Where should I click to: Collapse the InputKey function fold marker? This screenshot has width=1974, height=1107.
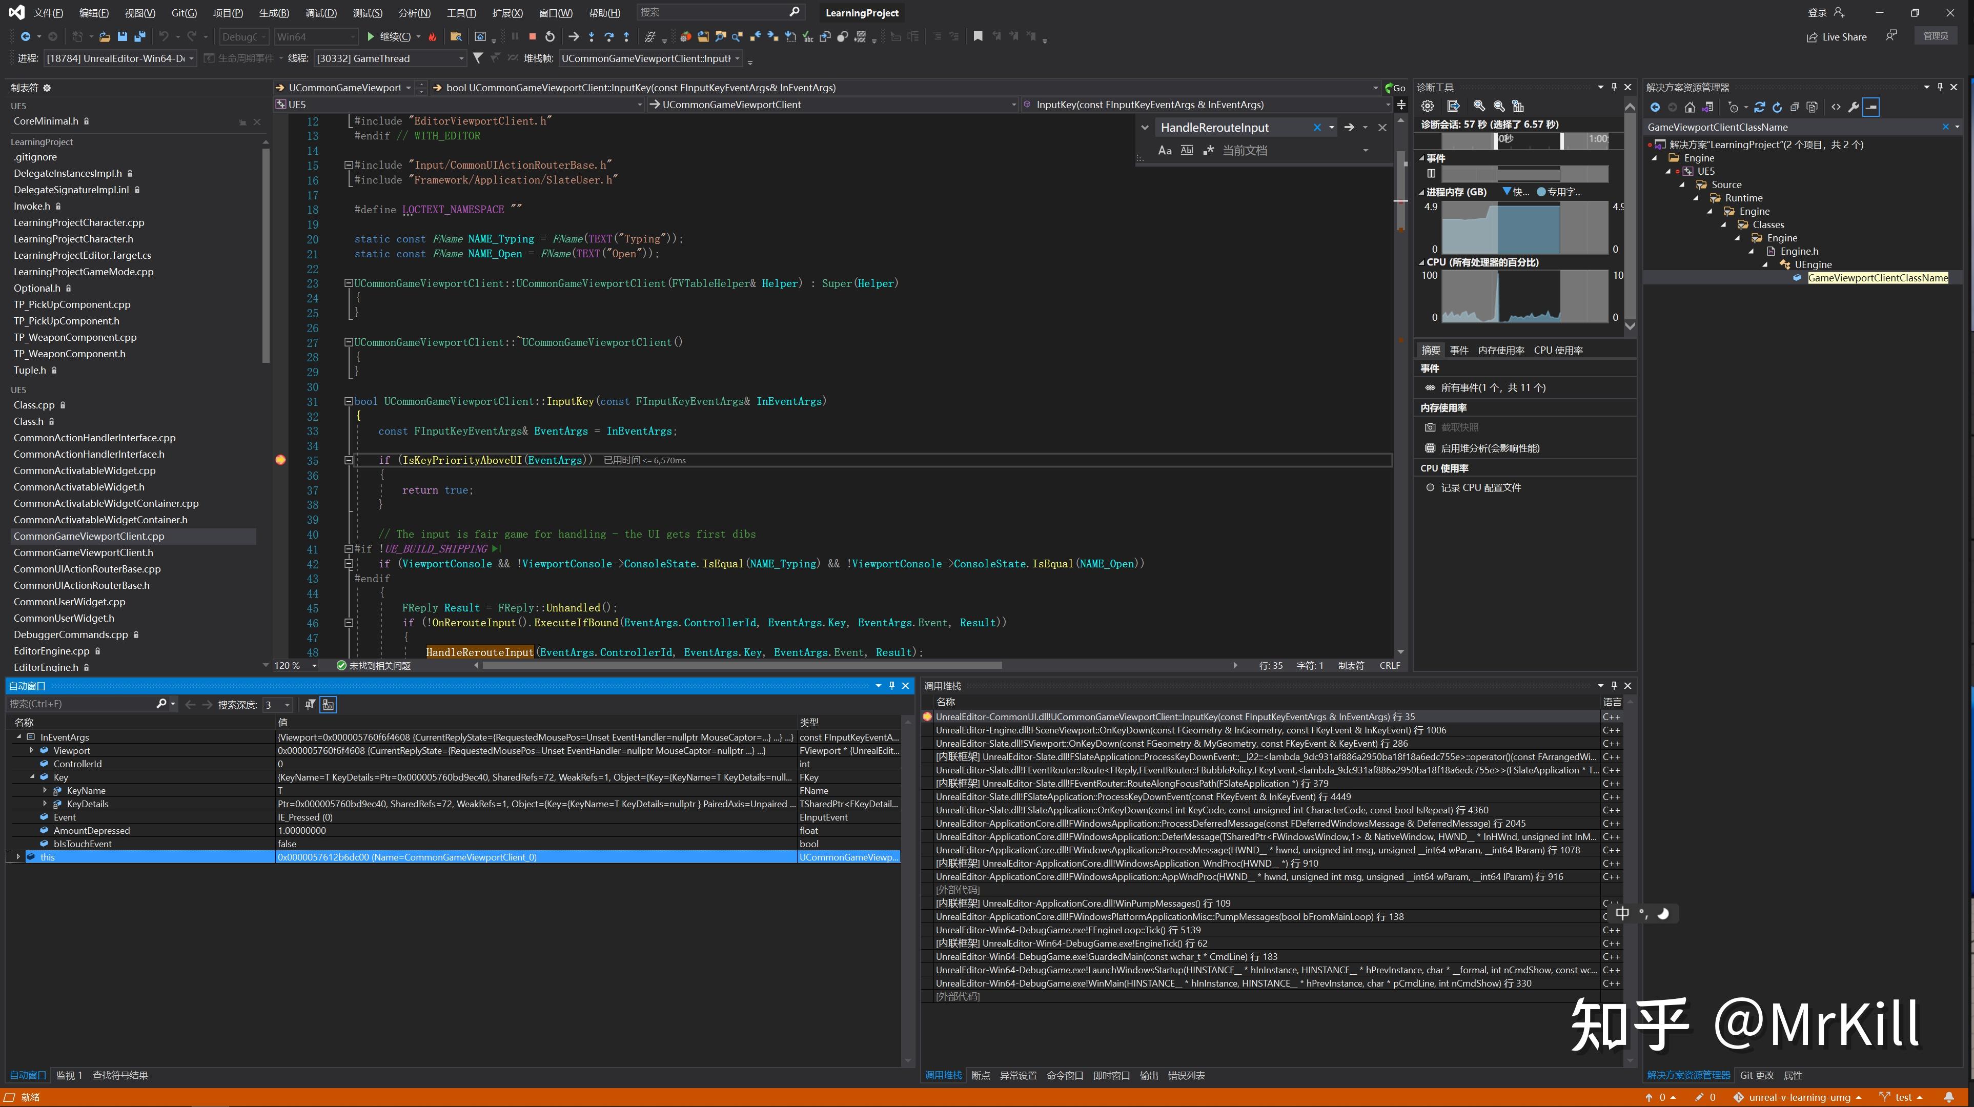[349, 401]
